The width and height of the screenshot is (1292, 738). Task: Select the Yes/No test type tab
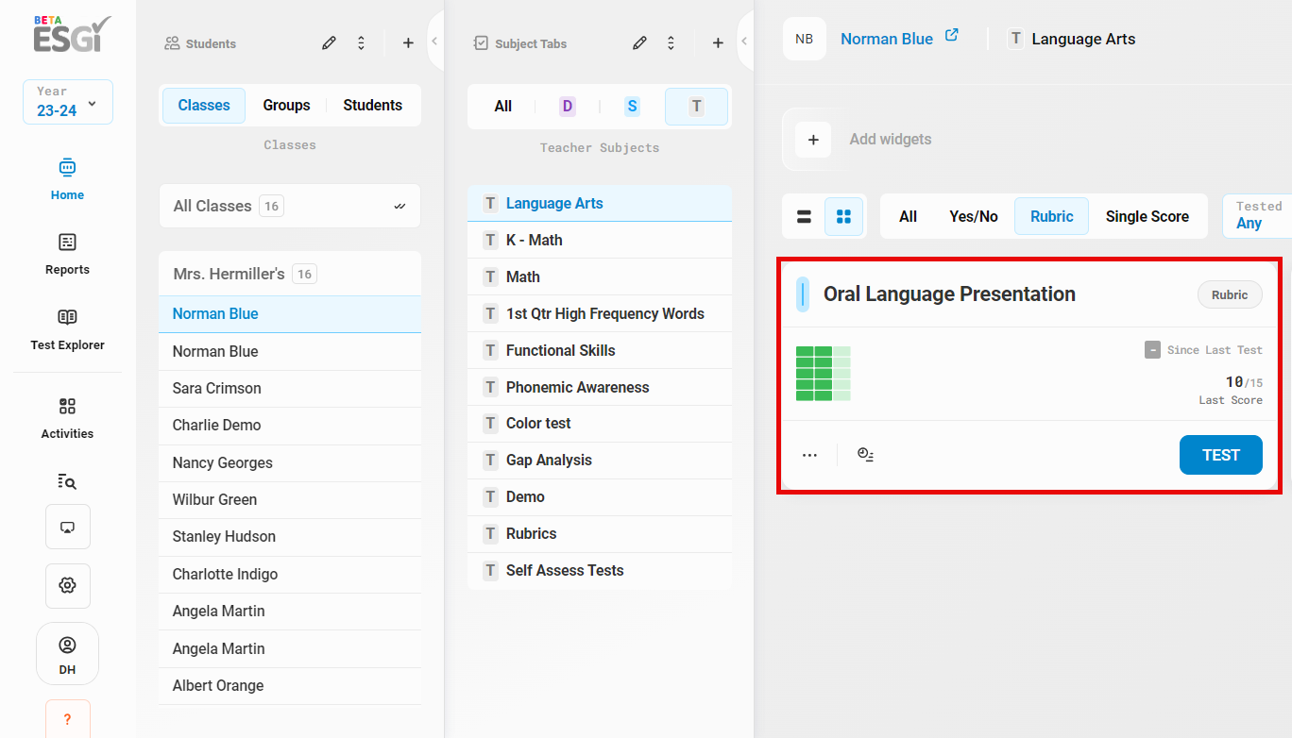tap(973, 216)
